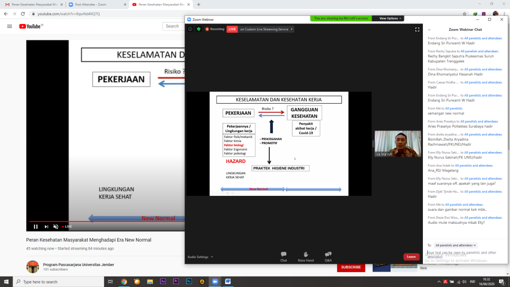Skip to next YouTube video
Image resolution: width=510 pixels, height=287 pixels.
click(46, 226)
